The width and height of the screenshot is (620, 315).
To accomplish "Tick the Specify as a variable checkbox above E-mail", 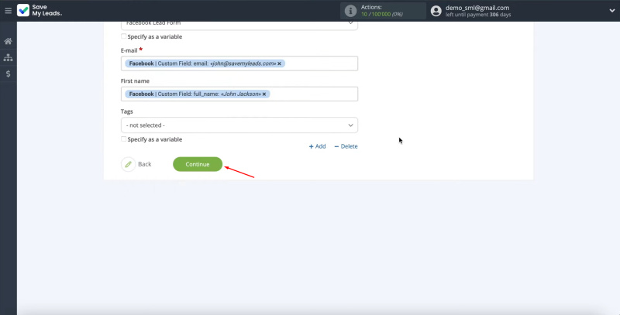I will point(124,36).
